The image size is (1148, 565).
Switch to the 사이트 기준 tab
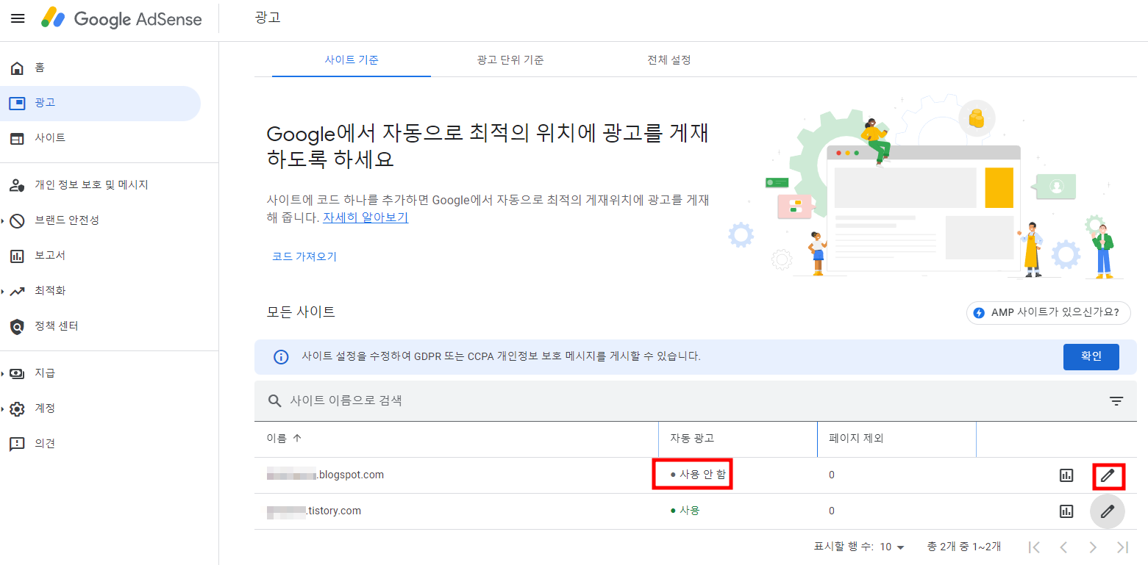pyautogui.click(x=352, y=60)
